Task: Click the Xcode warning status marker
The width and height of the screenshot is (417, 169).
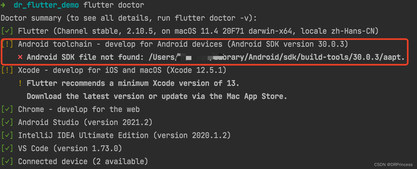Action: 7,70
